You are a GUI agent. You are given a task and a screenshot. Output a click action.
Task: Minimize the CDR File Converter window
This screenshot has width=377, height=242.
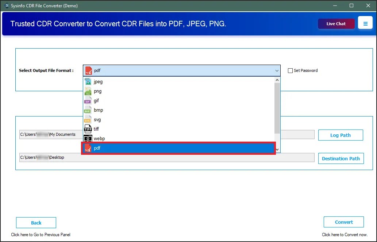click(335, 5)
